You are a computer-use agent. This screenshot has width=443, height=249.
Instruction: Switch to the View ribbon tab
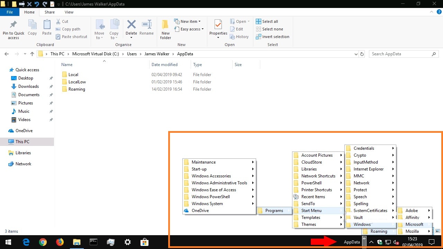click(69, 12)
